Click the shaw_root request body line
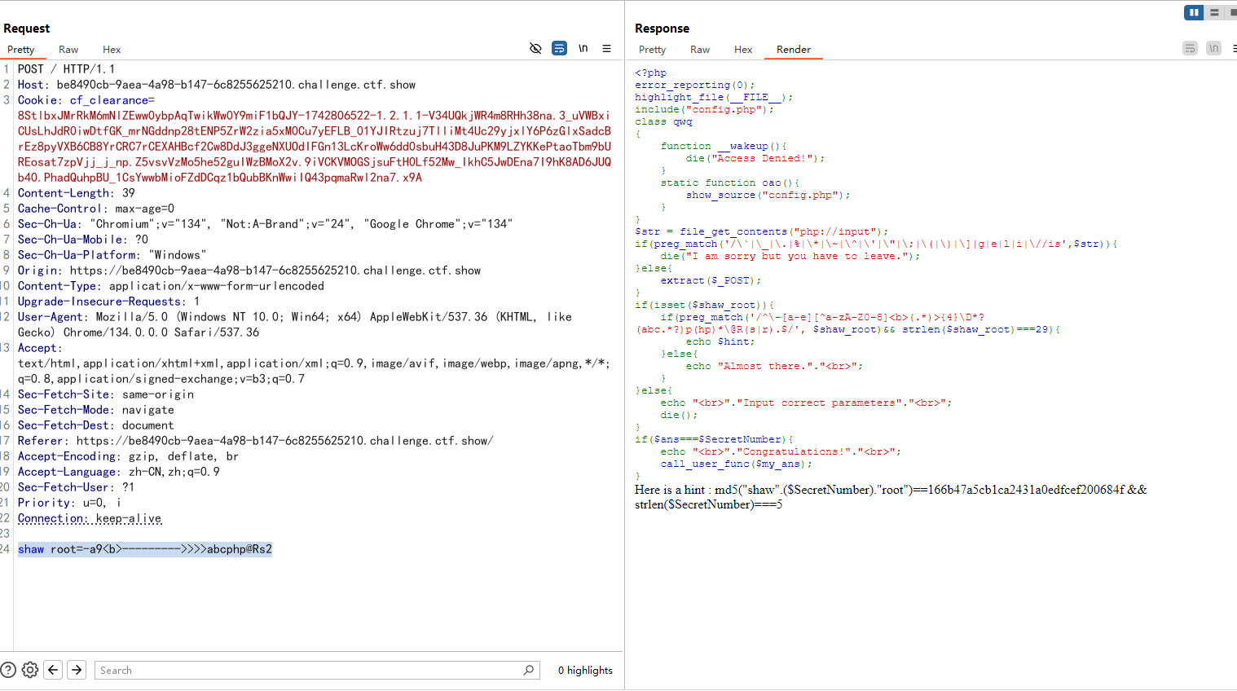The height and width of the screenshot is (691, 1237). pos(145,549)
